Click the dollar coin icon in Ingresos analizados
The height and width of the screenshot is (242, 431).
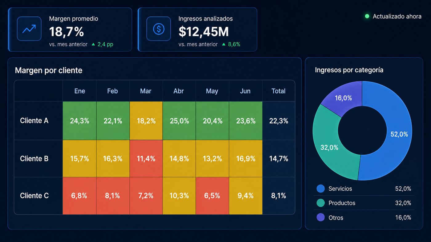pos(159,29)
